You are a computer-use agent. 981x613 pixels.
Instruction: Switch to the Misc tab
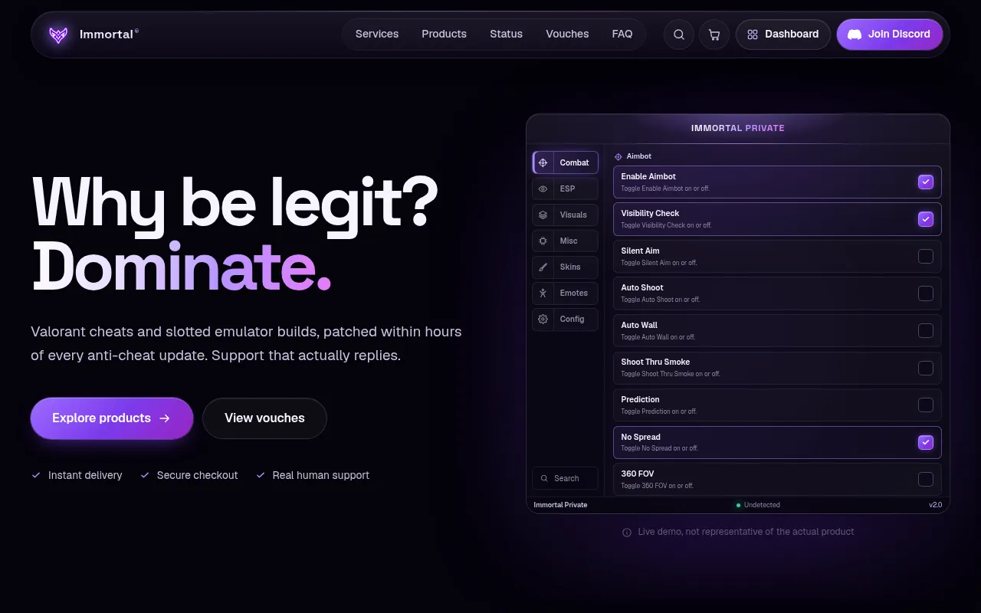(566, 241)
